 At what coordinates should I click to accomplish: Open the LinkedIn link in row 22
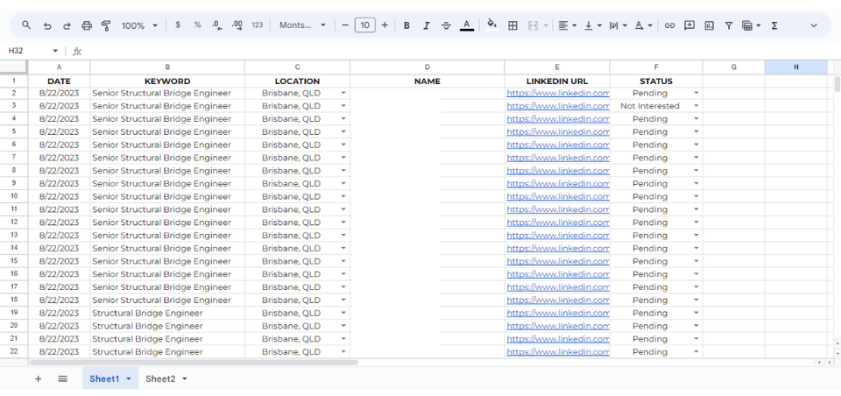558,352
